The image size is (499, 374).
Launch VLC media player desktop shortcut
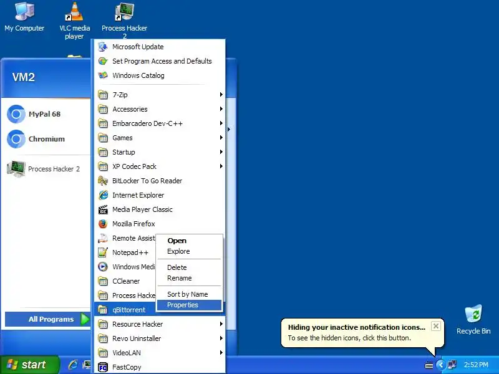pyautogui.click(x=74, y=21)
